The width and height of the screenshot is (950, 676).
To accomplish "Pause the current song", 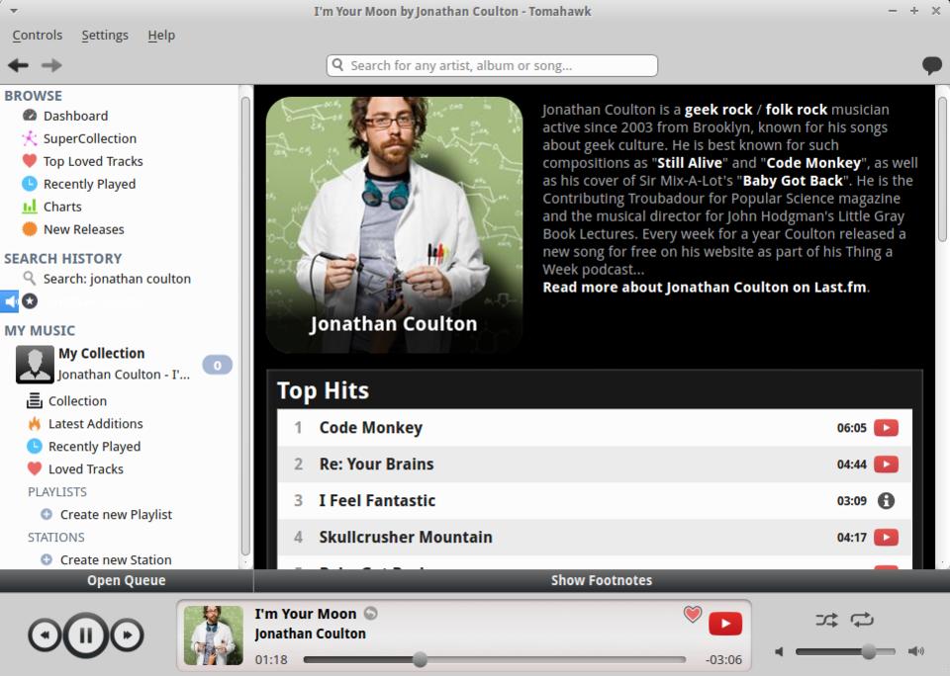I will click(x=86, y=634).
